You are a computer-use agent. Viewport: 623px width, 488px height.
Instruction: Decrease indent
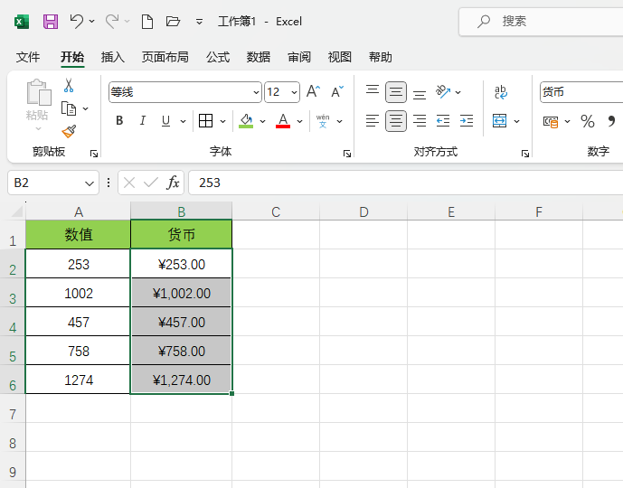pos(443,121)
